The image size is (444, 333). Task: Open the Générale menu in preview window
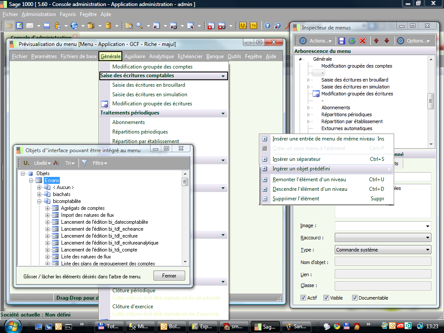click(111, 56)
